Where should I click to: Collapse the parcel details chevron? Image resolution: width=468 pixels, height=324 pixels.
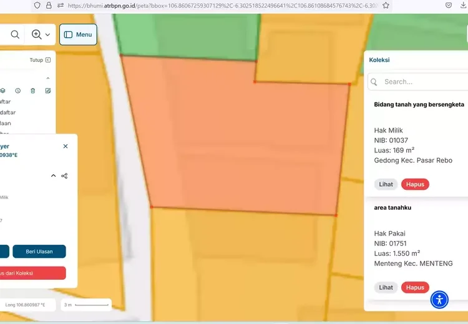pyautogui.click(x=53, y=176)
